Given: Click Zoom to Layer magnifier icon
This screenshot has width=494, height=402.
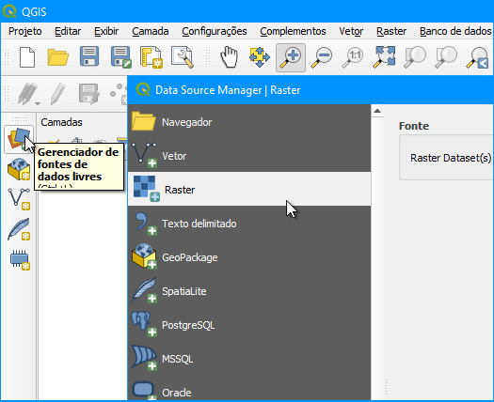Looking at the screenshot, I should [445, 57].
